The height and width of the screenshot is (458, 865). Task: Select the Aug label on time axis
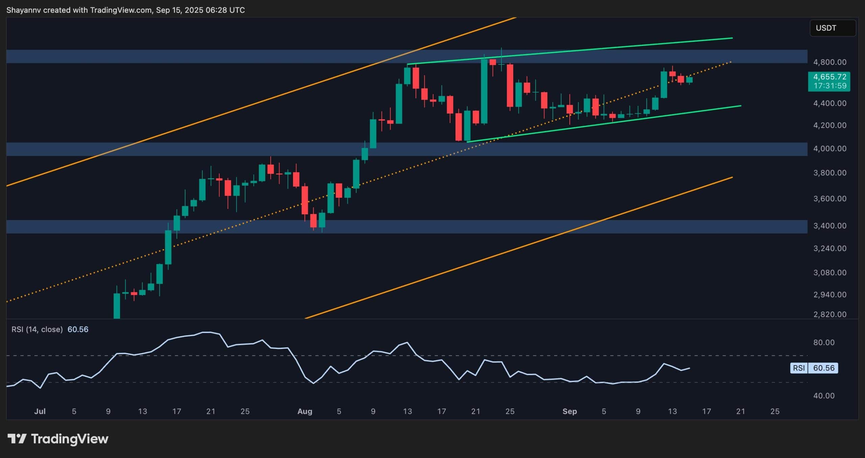(x=305, y=411)
